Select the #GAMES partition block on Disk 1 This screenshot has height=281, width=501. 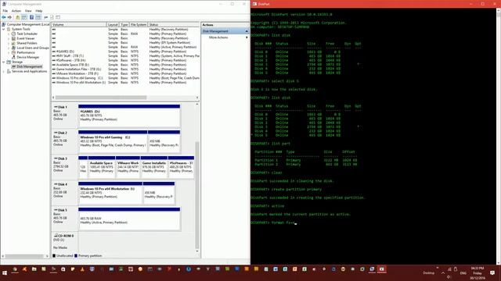pos(129,116)
